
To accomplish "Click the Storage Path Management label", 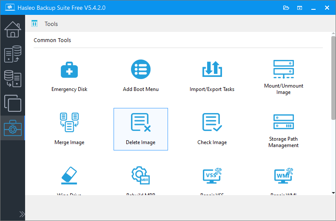I will [283, 142].
